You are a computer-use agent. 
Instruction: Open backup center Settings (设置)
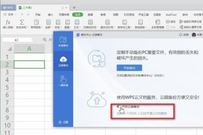tap(63, 122)
